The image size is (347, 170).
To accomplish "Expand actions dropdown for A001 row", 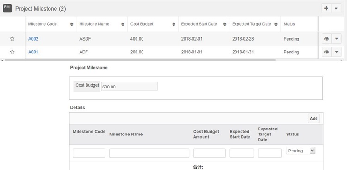I will [x=337, y=52].
